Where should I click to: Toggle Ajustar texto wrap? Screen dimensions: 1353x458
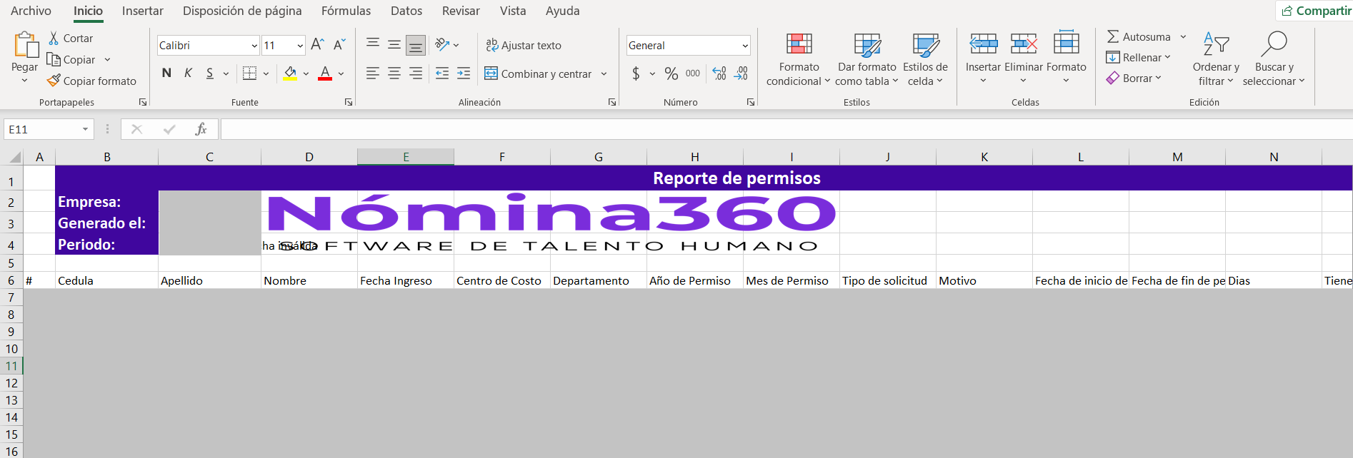[x=524, y=45]
